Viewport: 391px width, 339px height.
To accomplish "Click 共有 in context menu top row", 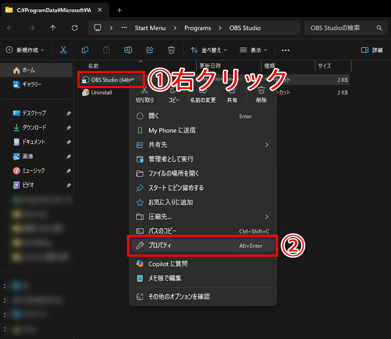I will pos(232,95).
